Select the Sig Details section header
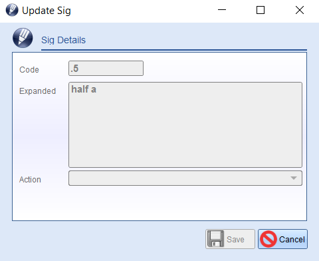This screenshot has width=319, height=261. [63, 40]
